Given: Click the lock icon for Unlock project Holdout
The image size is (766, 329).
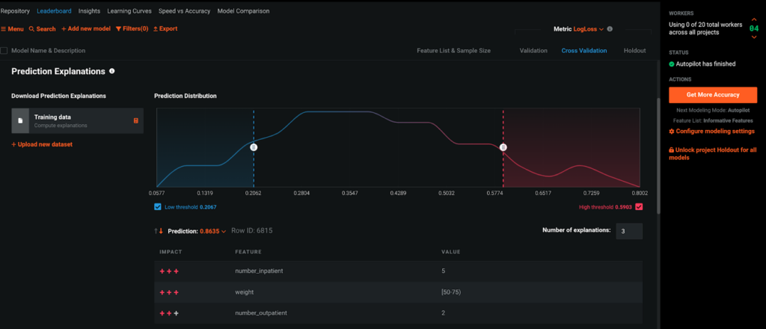Looking at the screenshot, I should point(671,150).
